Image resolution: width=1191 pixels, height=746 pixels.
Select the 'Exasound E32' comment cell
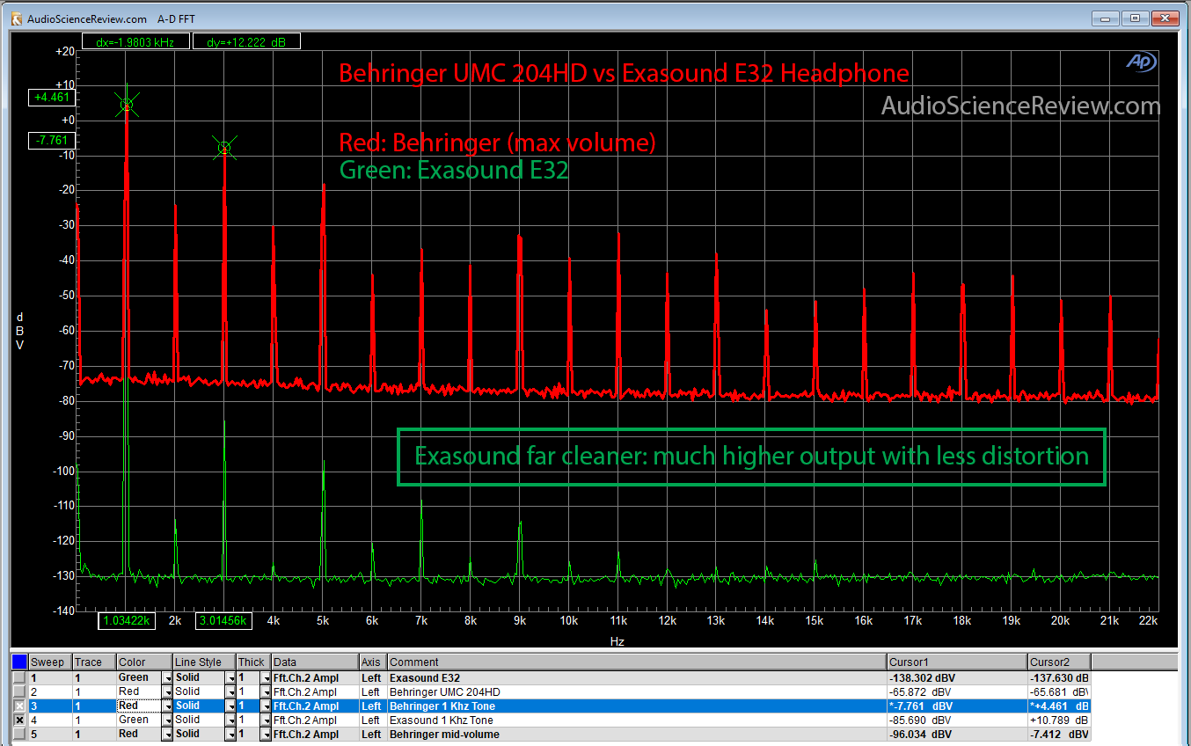click(x=637, y=678)
